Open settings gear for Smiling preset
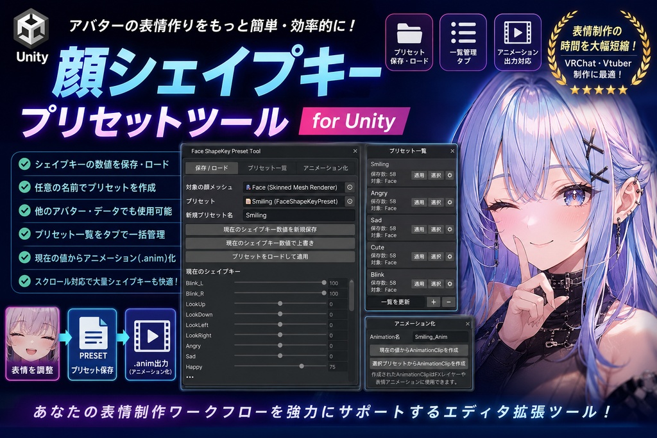Image resolution: width=657 pixels, height=438 pixels. pos(450,175)
